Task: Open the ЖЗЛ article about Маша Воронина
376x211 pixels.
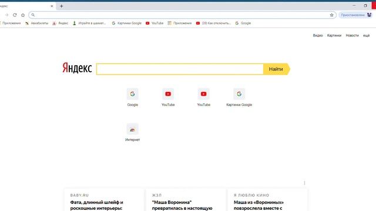Action: (186, 200)
